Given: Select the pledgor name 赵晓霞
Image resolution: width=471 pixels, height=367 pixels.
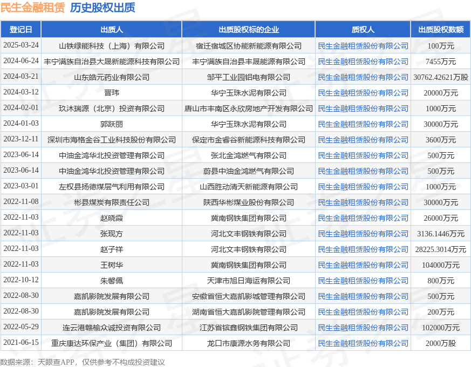Looking at the screenshot, I should pyautogui.click(x=112, y=218).
